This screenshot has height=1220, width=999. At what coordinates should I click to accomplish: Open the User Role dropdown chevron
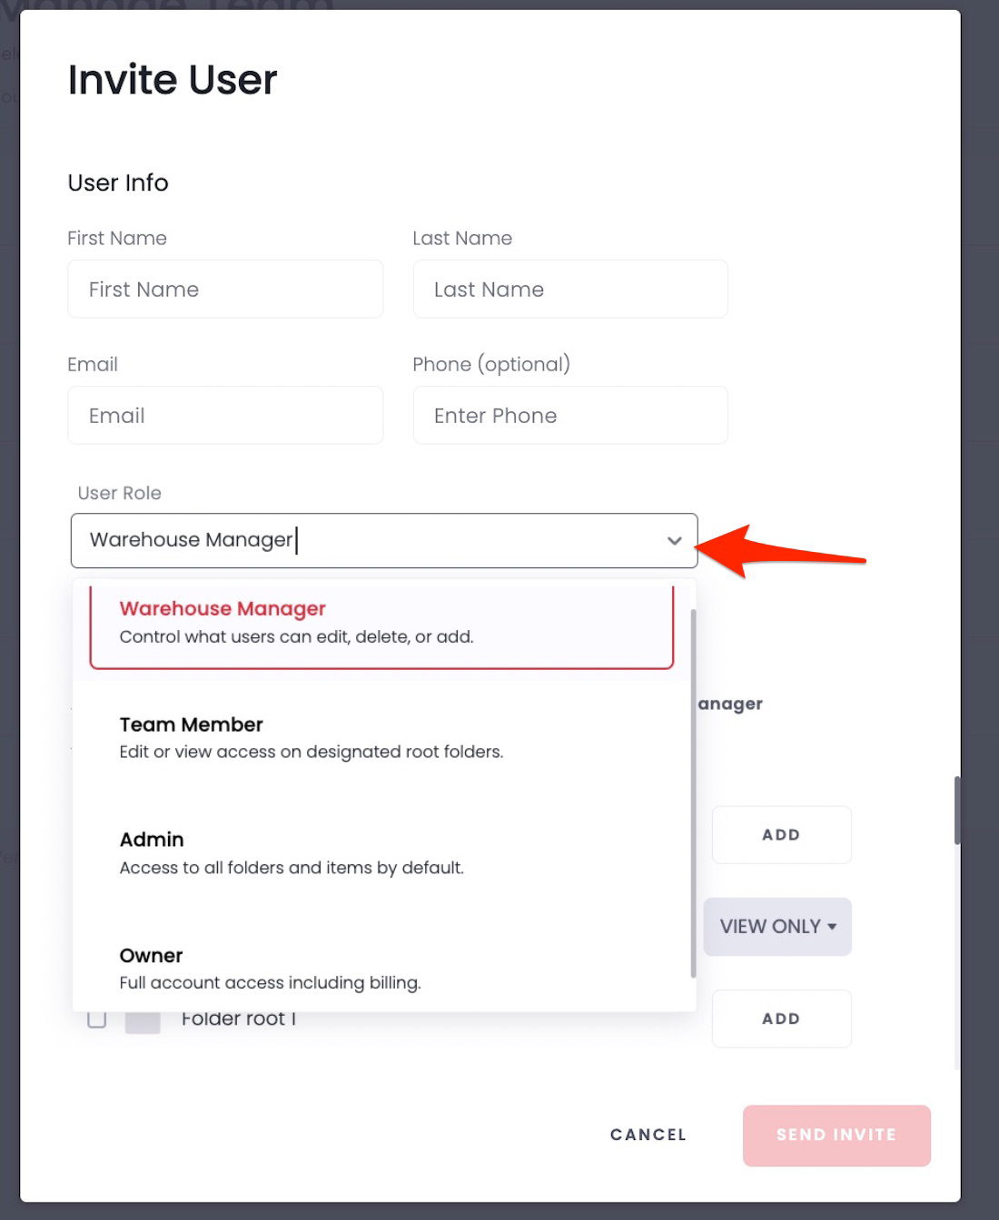[x=673, y=540]
